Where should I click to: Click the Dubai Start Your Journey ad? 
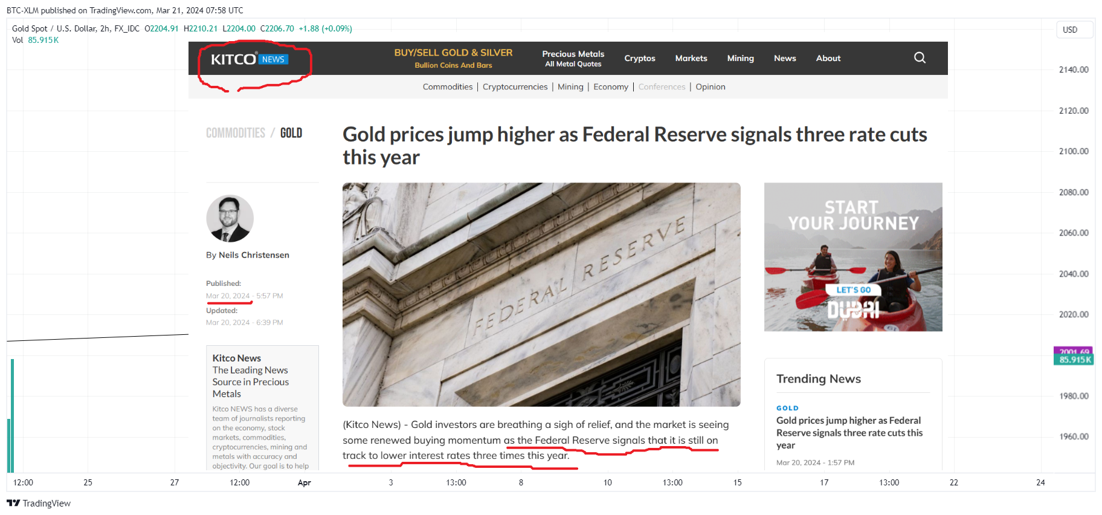click(x=853, y=257)
